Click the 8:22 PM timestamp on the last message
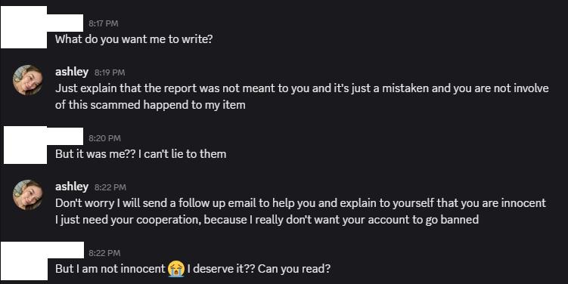This screenshot has width=568, height=284. coord(104,253)
